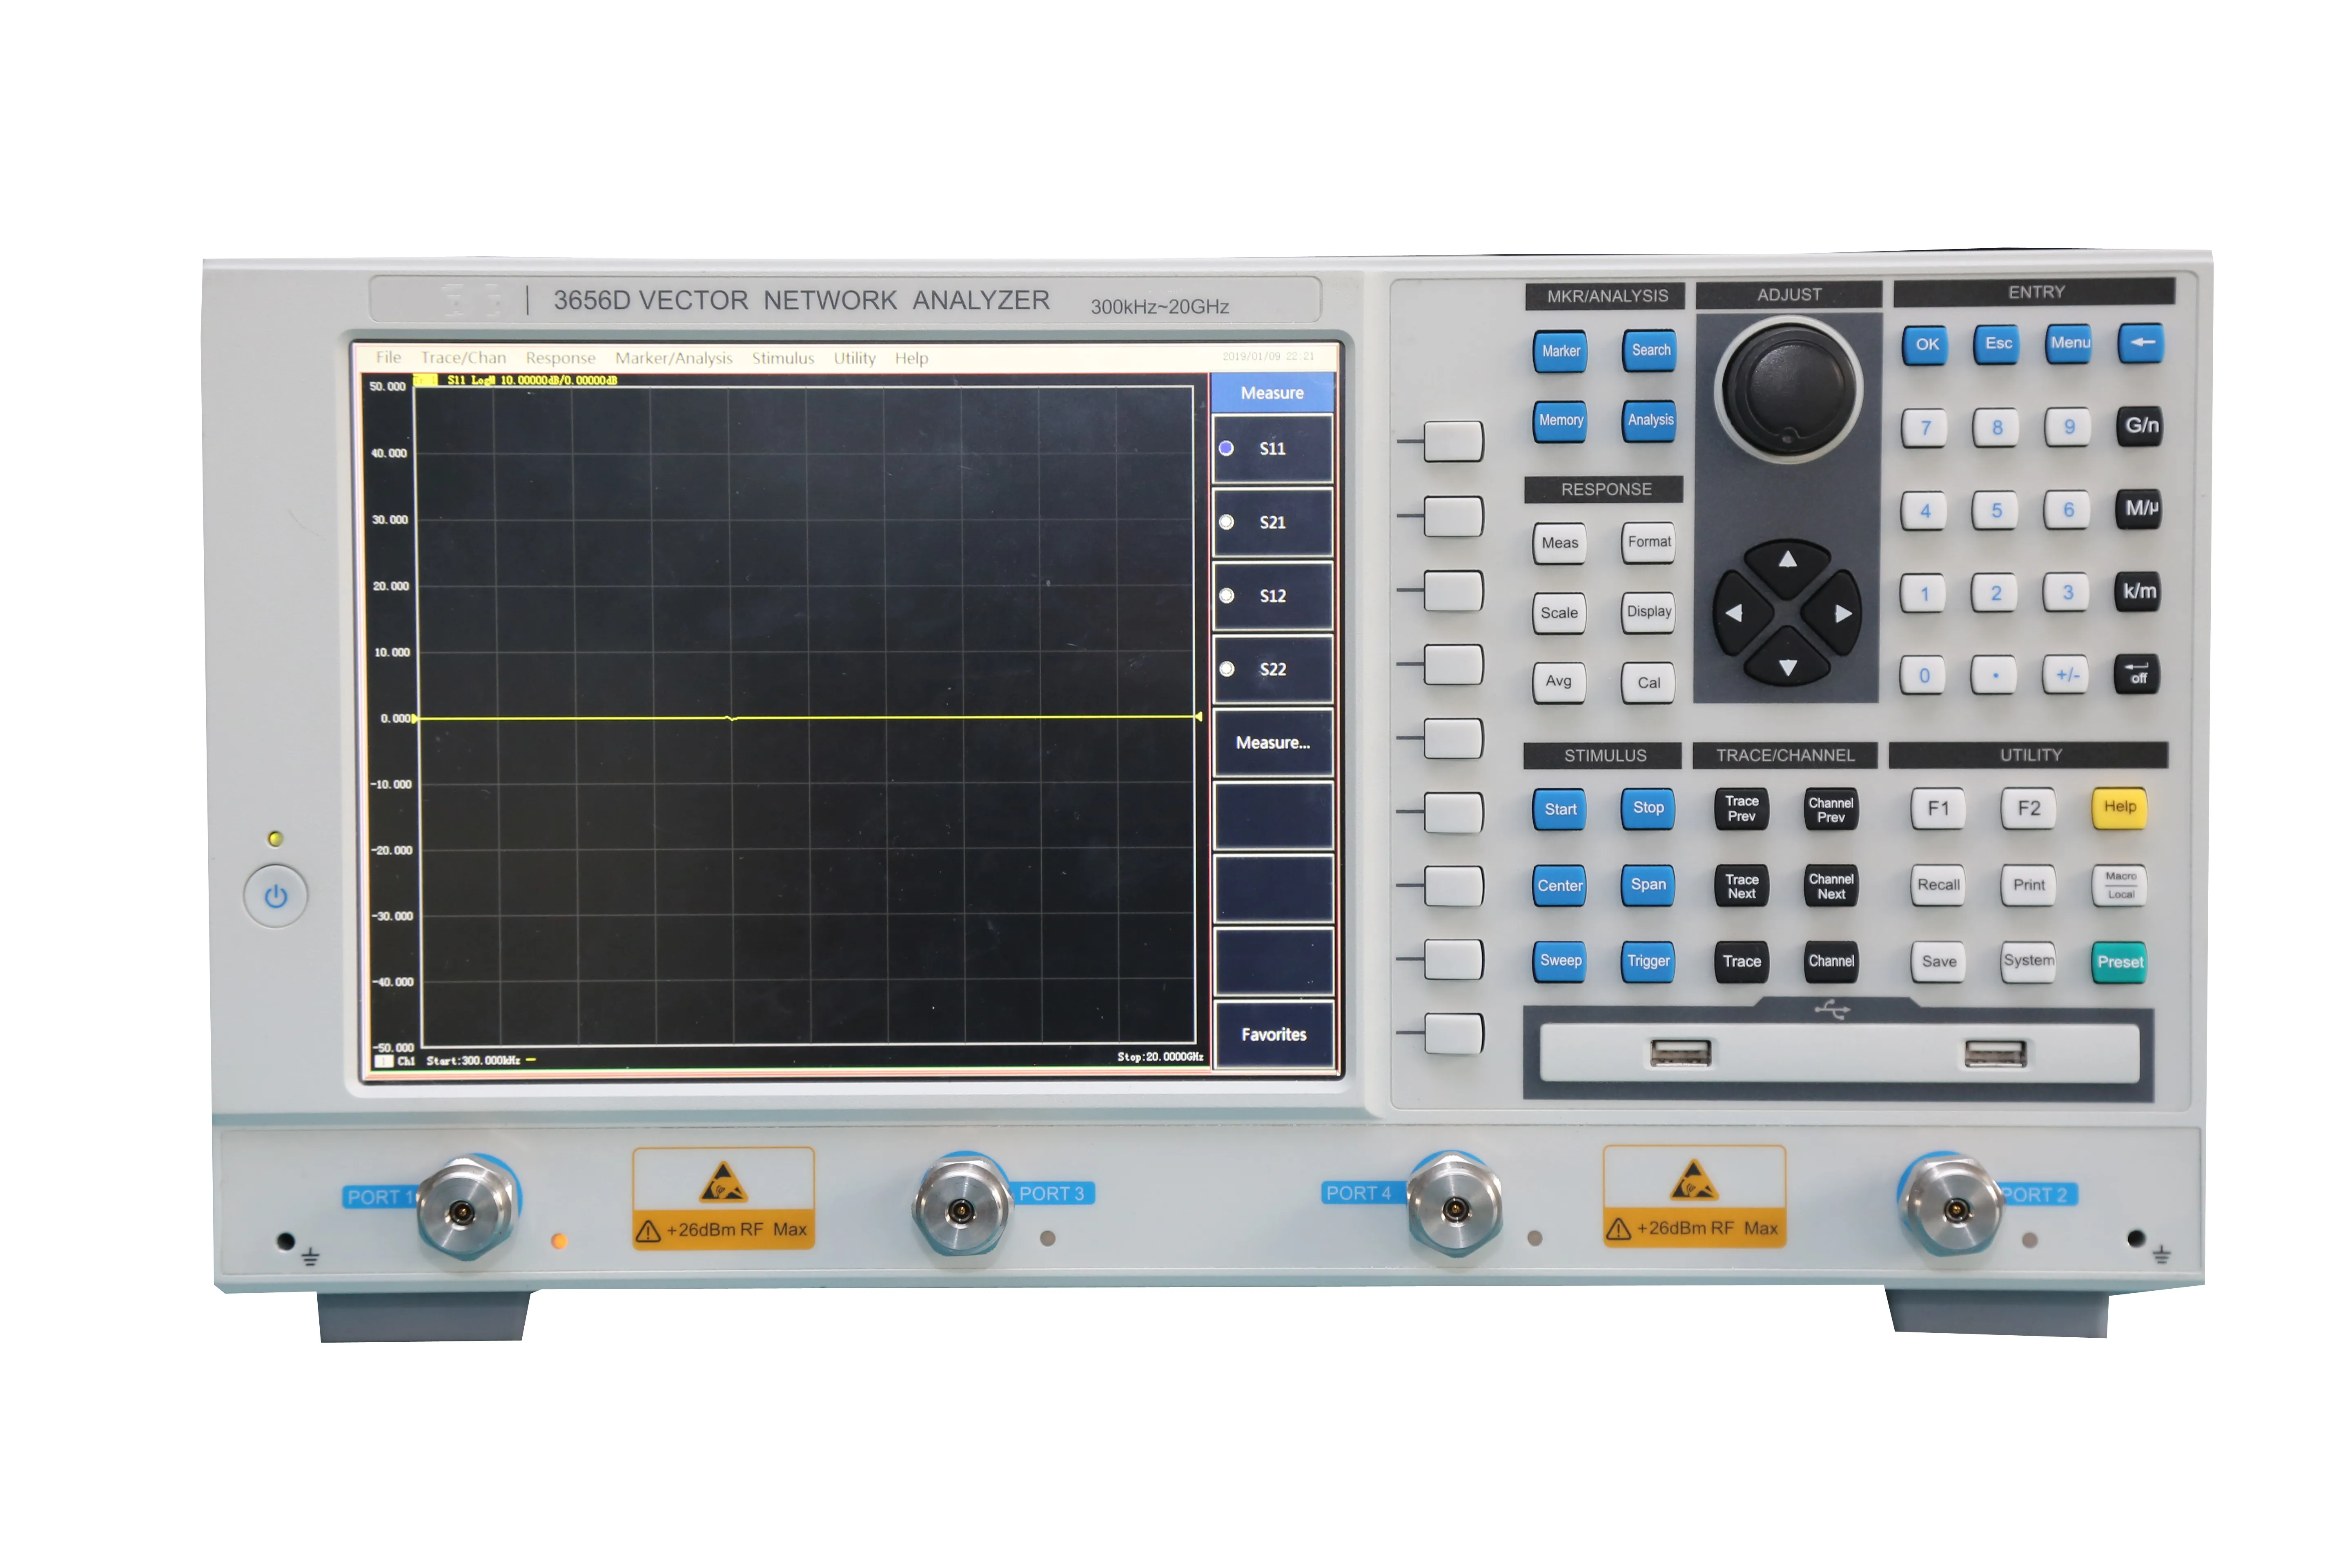Select the S21 measurement option
This screenshot has height=1568, width=2352.
(1272, 522)
